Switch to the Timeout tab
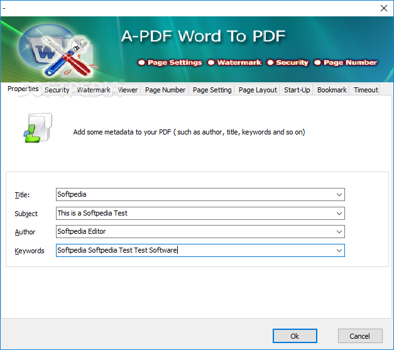The height and width of the screenshot is (350, 394). click(366, 90)
